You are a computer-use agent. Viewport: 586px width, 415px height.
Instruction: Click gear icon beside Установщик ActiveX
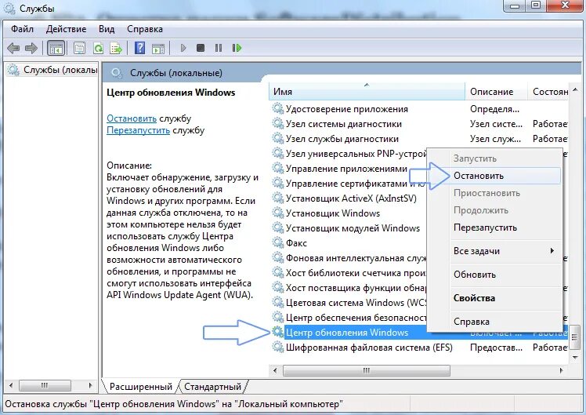tap(277, 198)
